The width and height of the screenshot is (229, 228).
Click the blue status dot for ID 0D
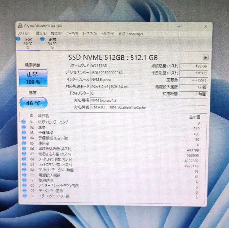coord(24,185)
